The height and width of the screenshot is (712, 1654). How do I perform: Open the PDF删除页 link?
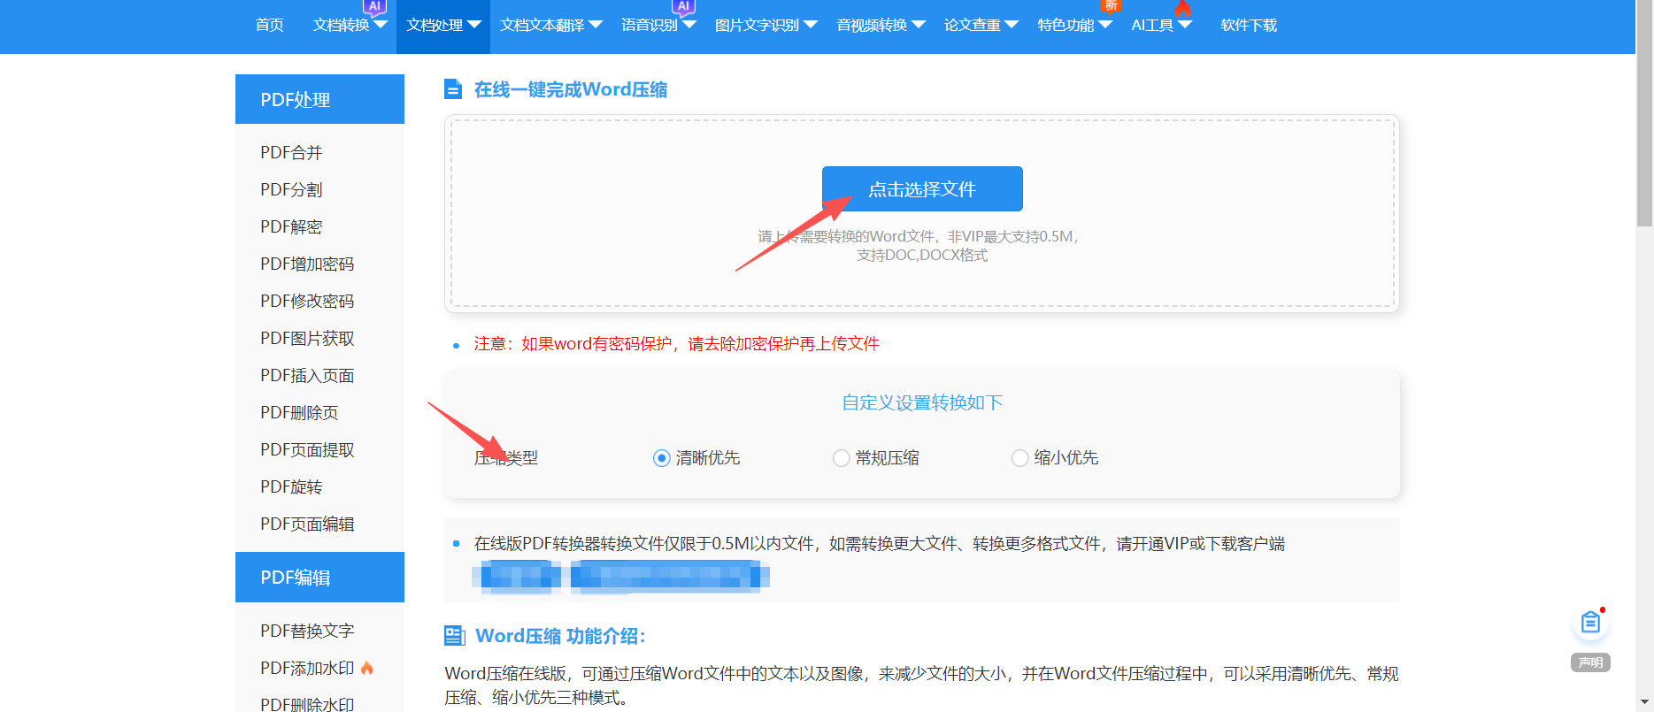point(299,413)
